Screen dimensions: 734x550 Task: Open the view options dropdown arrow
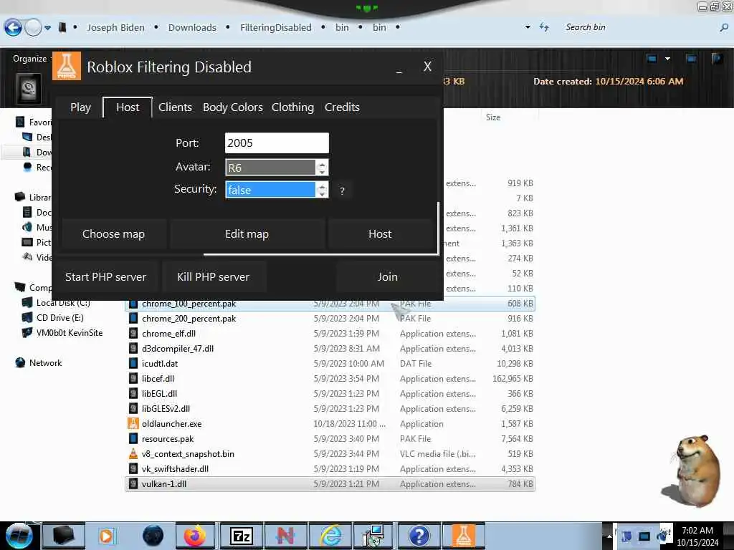point(667,59)
